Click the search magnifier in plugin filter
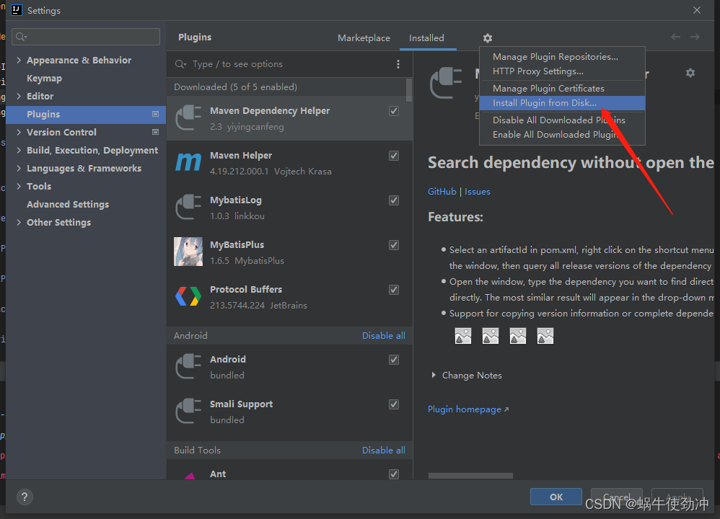Viewport: 720px width, 519px height. [x=180, y=64]
